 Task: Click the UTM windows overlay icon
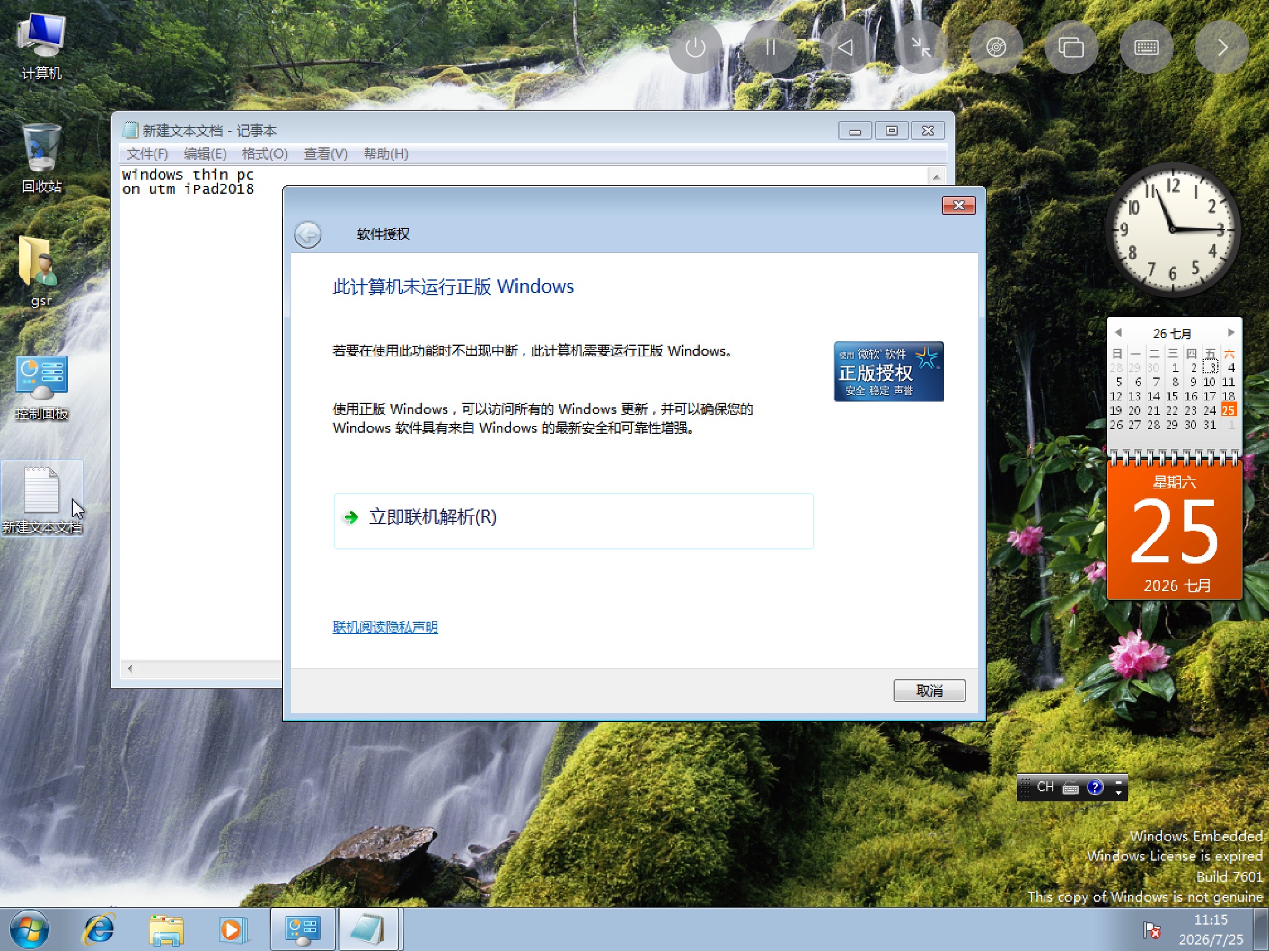[1071, 47]
